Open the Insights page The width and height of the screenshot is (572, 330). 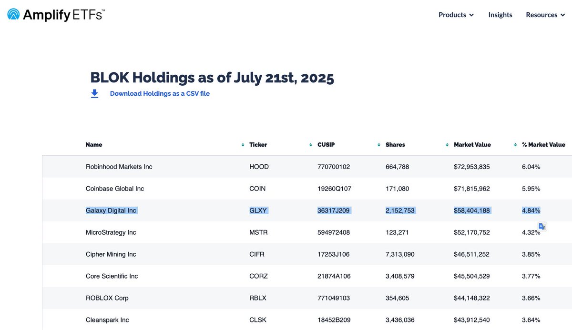[x=500, y=15]
